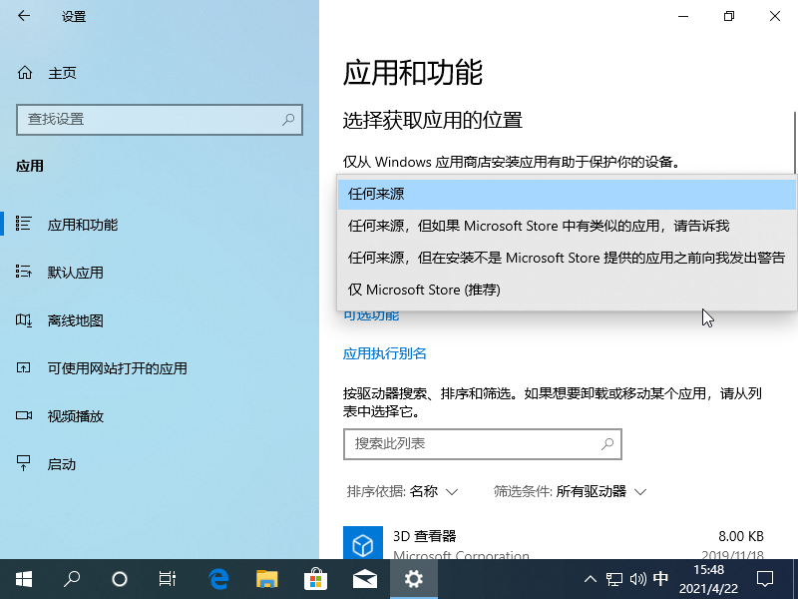
Task: Open 启动 sidebar page
Action: tap(160, 463)
